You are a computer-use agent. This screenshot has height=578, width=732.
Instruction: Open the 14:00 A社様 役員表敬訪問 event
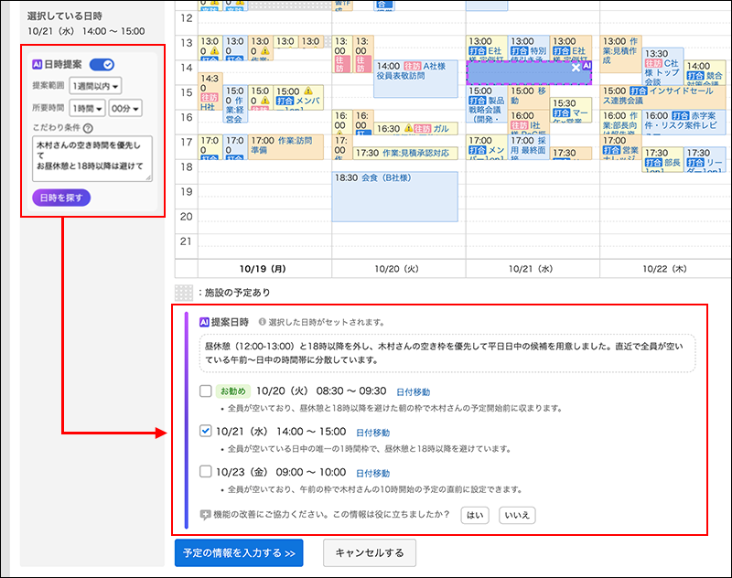pos(415,79)
